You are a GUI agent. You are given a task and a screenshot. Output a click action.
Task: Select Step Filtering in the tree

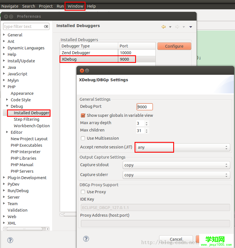[27, 119]
